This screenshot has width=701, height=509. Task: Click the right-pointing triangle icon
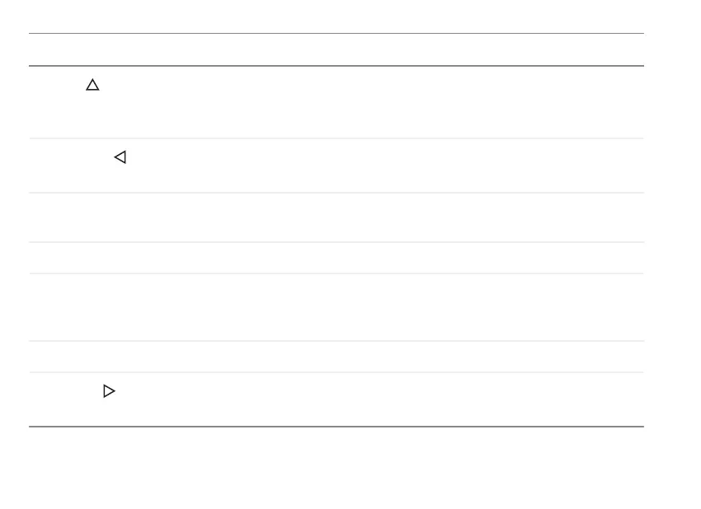(x=109, y=391)
